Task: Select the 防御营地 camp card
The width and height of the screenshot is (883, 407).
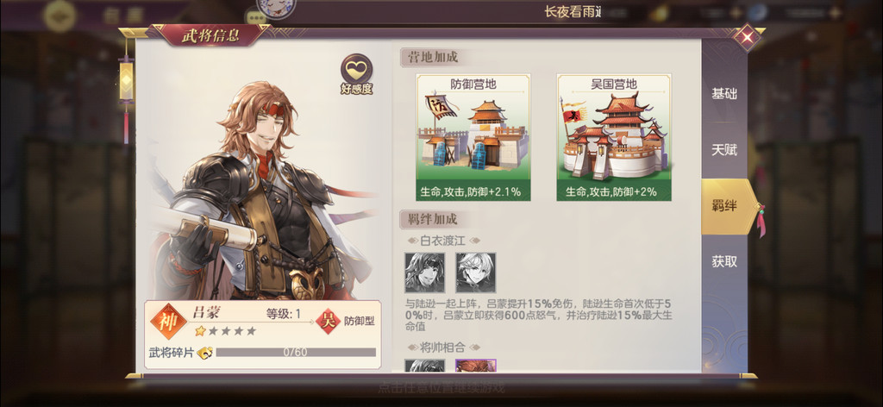Action: 473,137
